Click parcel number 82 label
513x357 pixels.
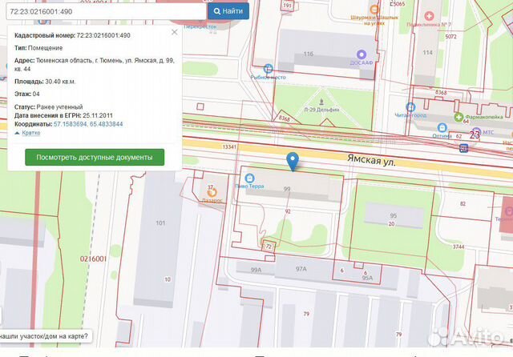click(x=463, y=204)
